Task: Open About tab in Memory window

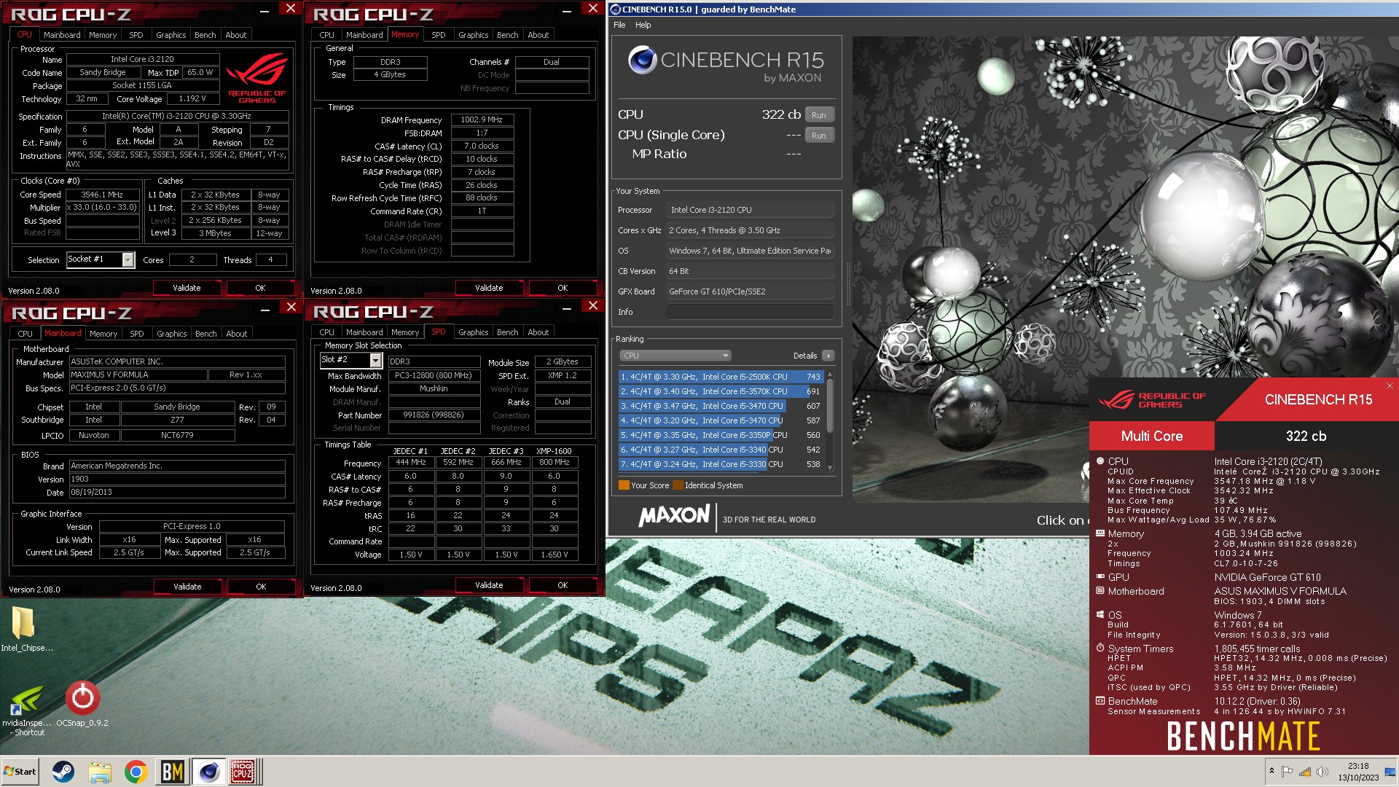Action: tap(538, 35)
